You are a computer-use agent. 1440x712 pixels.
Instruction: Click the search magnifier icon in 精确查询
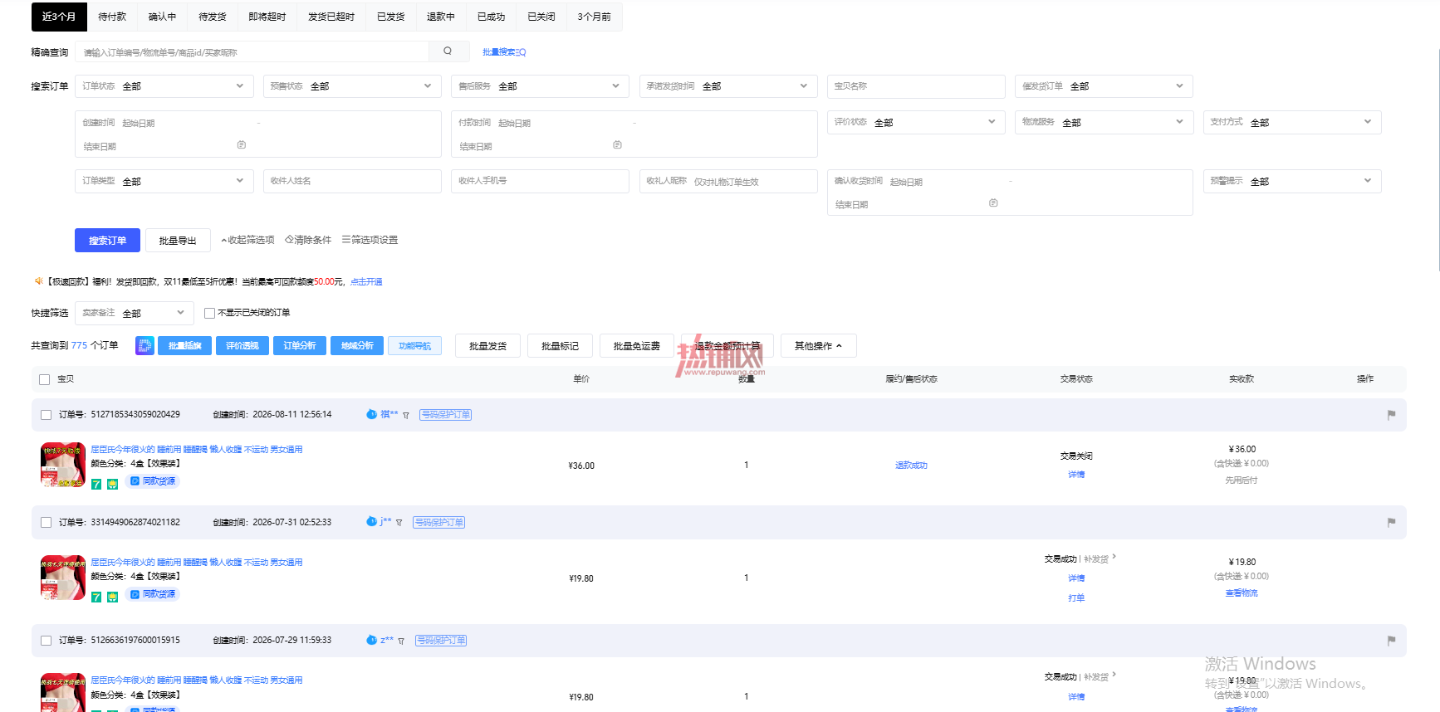pos(448,51)
